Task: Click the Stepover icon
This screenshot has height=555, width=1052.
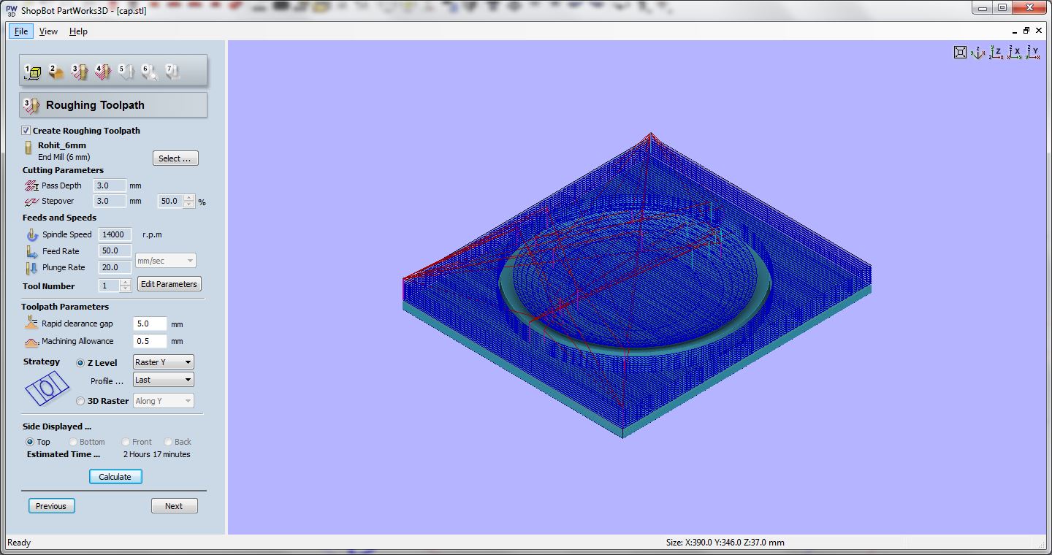Action: click(x=31, y=201)
